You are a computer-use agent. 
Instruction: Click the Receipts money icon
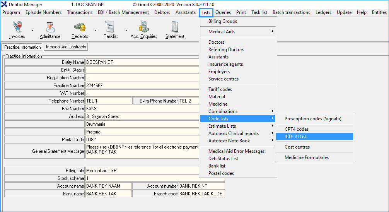coord(80,27)
